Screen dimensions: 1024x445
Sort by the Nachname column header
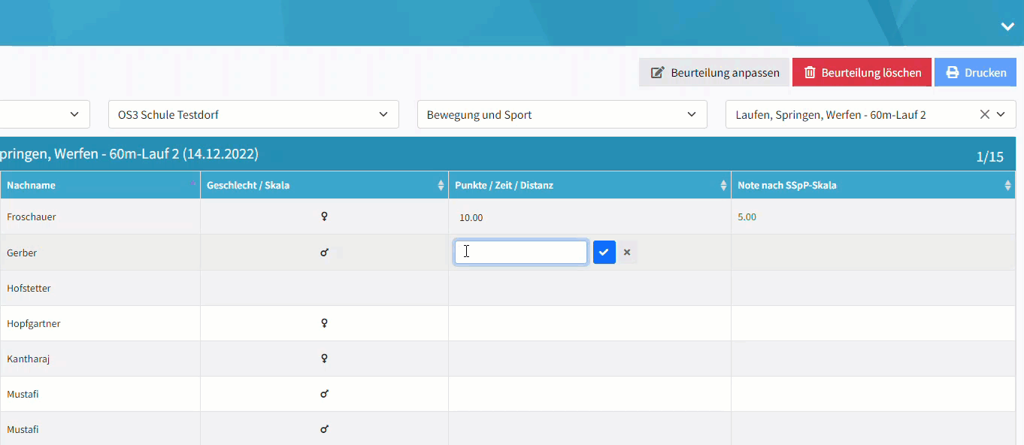pyautogui.click(x=100, y=185)
